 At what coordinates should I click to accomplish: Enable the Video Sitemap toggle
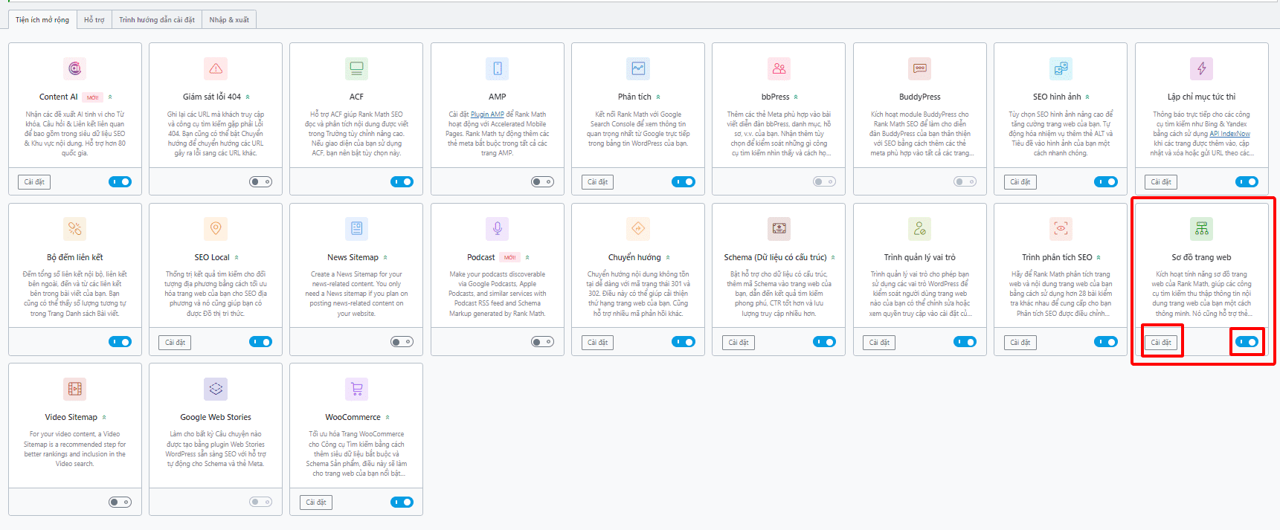pos(120,502)
